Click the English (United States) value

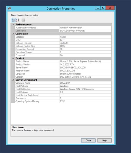coord(70,74)
